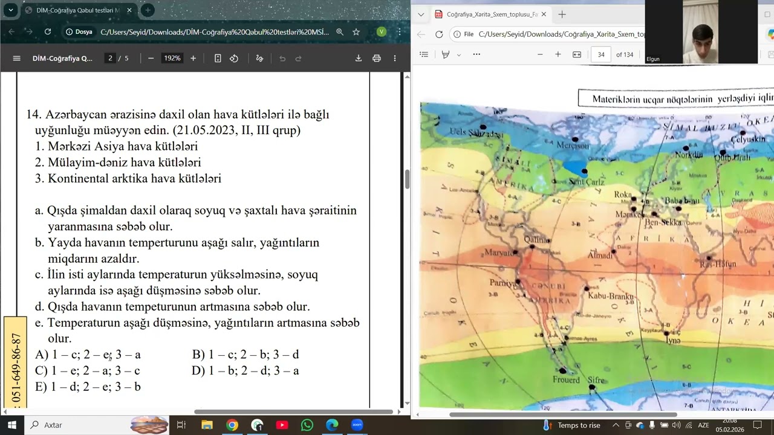Download the DİM-Coğrafiya PDF
The height and width of the screenshot is (435, 774).
pyautogui.click(x=358, y=59)
